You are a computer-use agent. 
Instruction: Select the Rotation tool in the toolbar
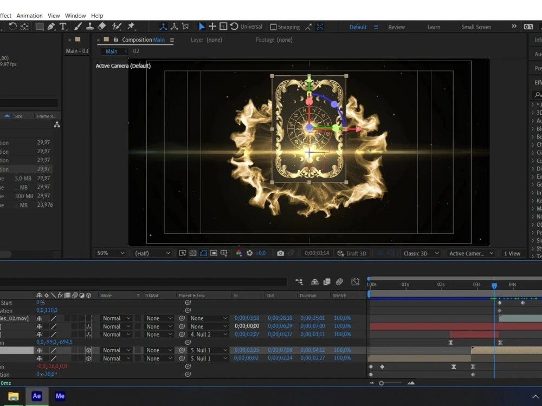[13, 26]
